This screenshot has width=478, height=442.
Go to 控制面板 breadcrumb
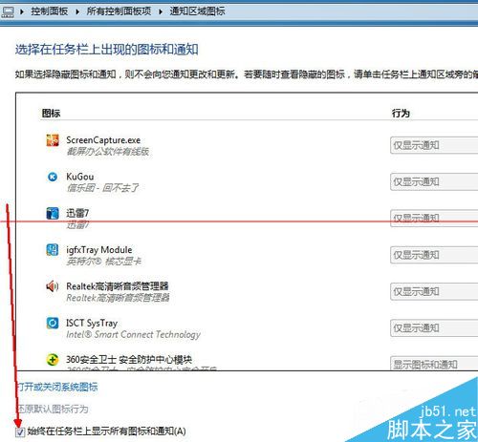[50, 11]
